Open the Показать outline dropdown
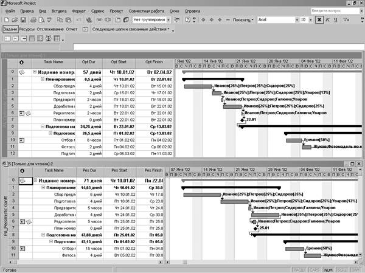Screen dimensions: 365x273 coord(243,20)
